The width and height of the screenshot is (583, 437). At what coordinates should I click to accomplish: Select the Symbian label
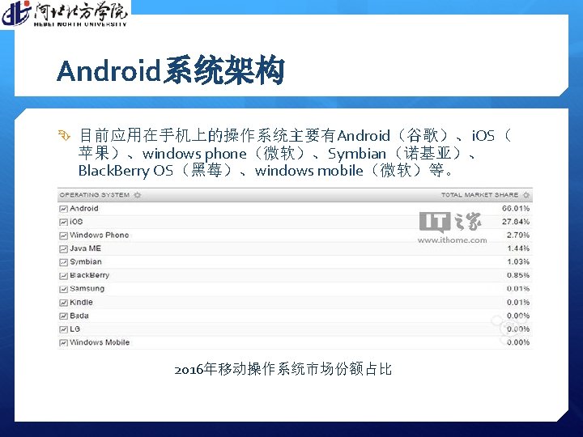point(86,262)
